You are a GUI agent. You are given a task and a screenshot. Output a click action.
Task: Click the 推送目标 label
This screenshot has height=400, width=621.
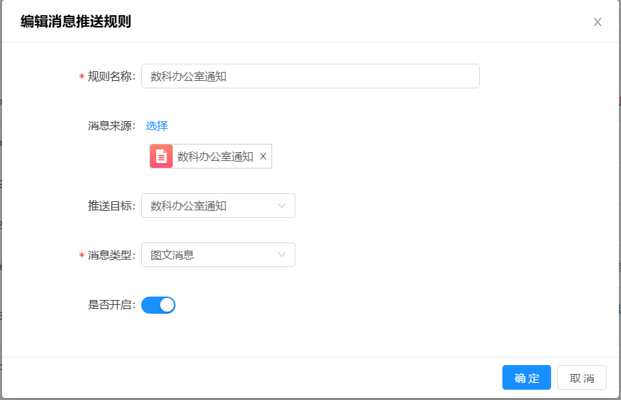(x=111, y=205)
